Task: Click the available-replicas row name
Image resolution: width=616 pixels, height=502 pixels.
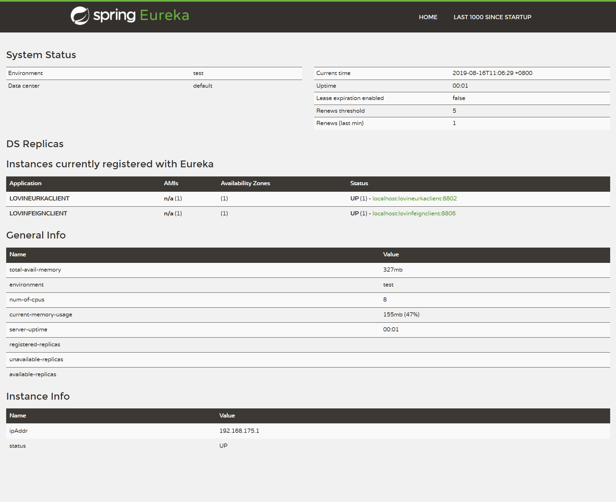Action: click(x=33, y=374)
